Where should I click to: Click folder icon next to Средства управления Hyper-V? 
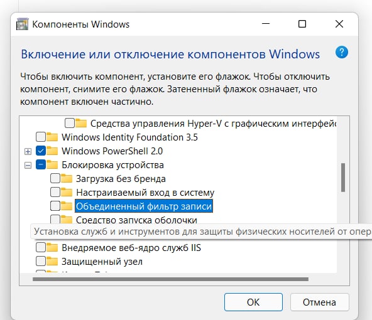point(81,123)
